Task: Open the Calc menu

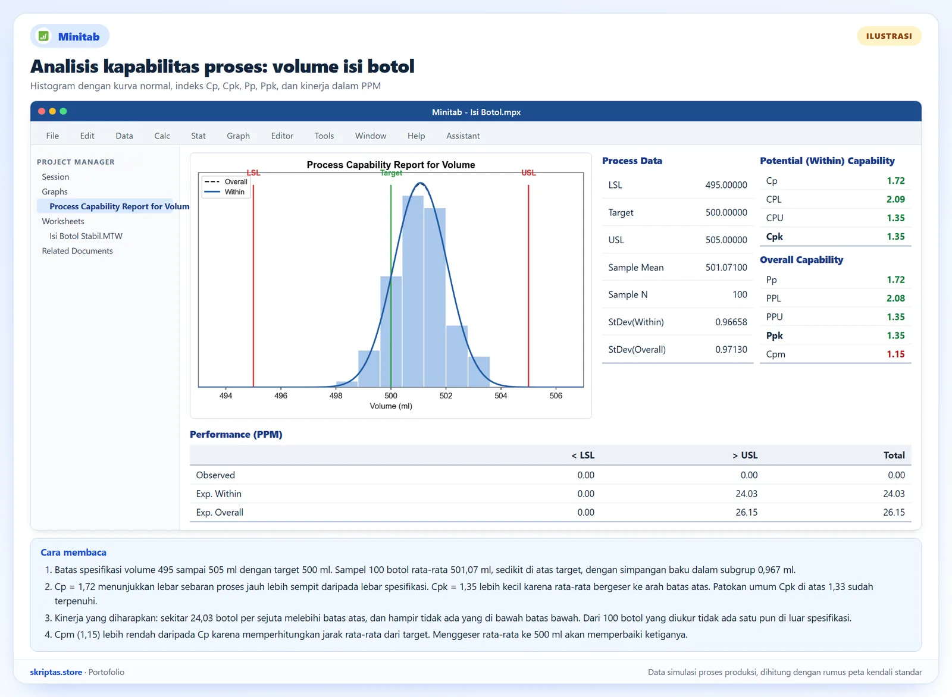Action: [162, 136]
